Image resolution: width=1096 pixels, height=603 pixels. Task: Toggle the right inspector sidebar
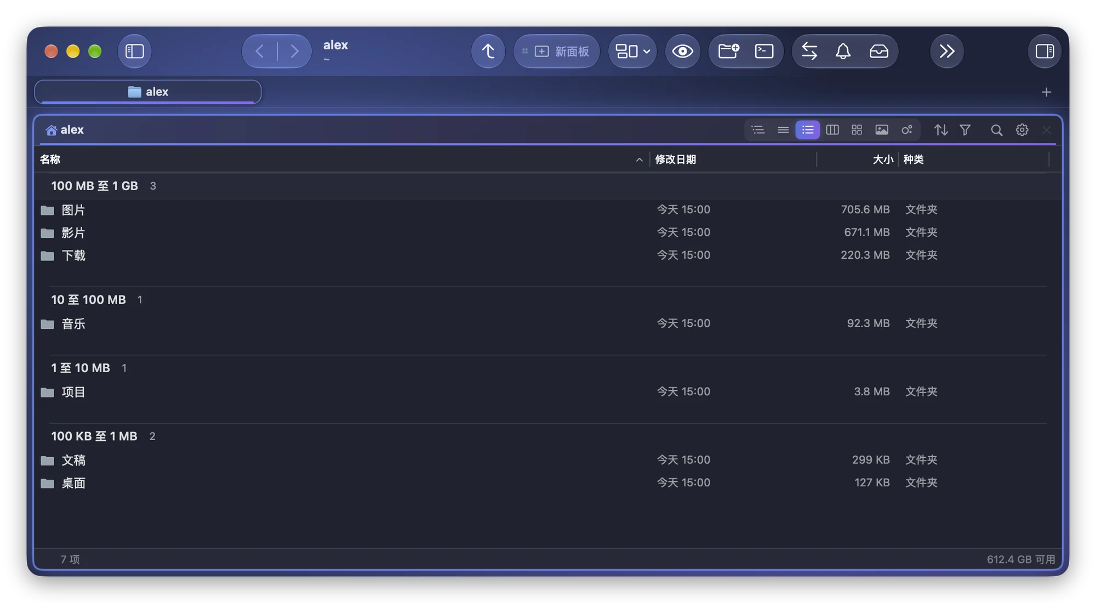tap(1044, 51)
